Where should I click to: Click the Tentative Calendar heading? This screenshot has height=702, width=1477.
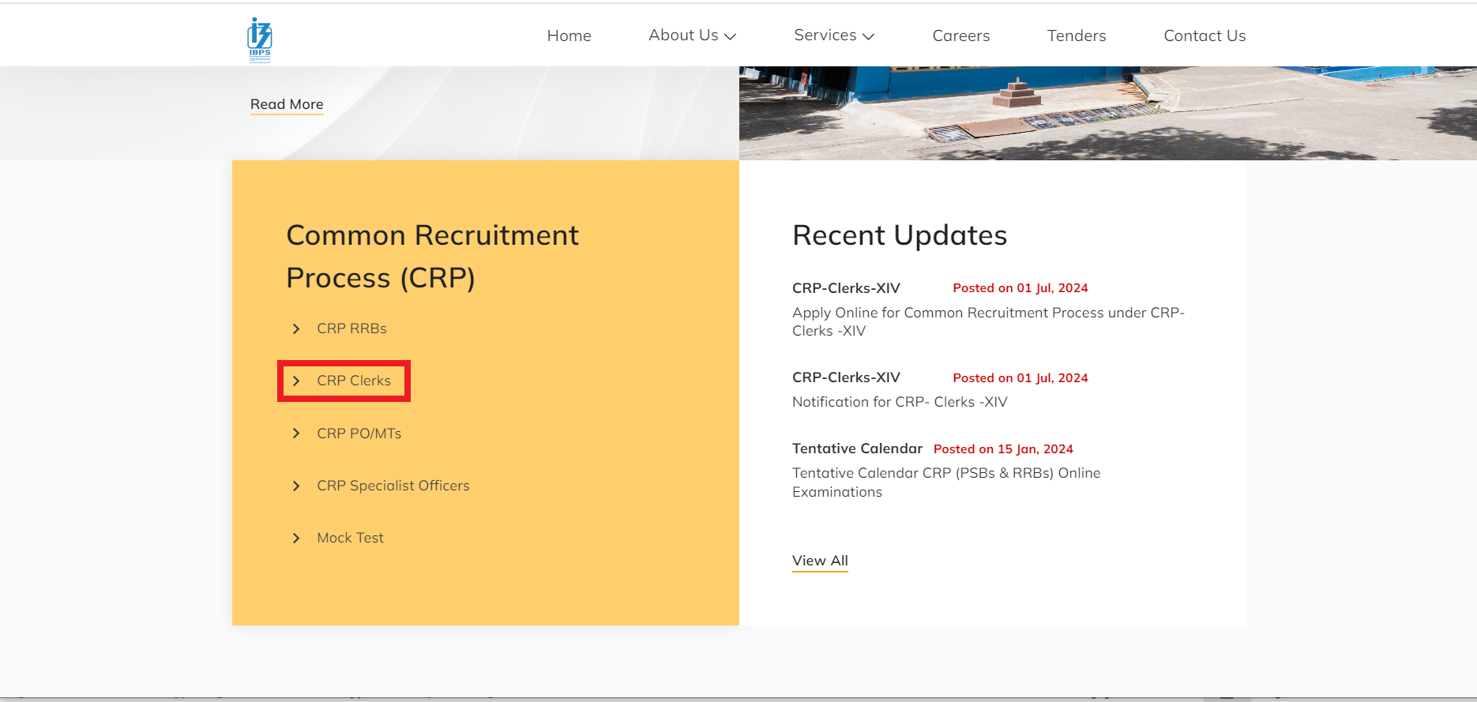click(857, 449)
